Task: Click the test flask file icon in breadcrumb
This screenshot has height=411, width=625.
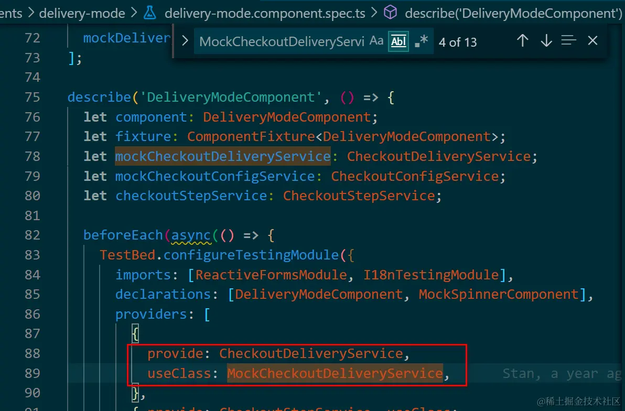Action: tap(150, 13)
